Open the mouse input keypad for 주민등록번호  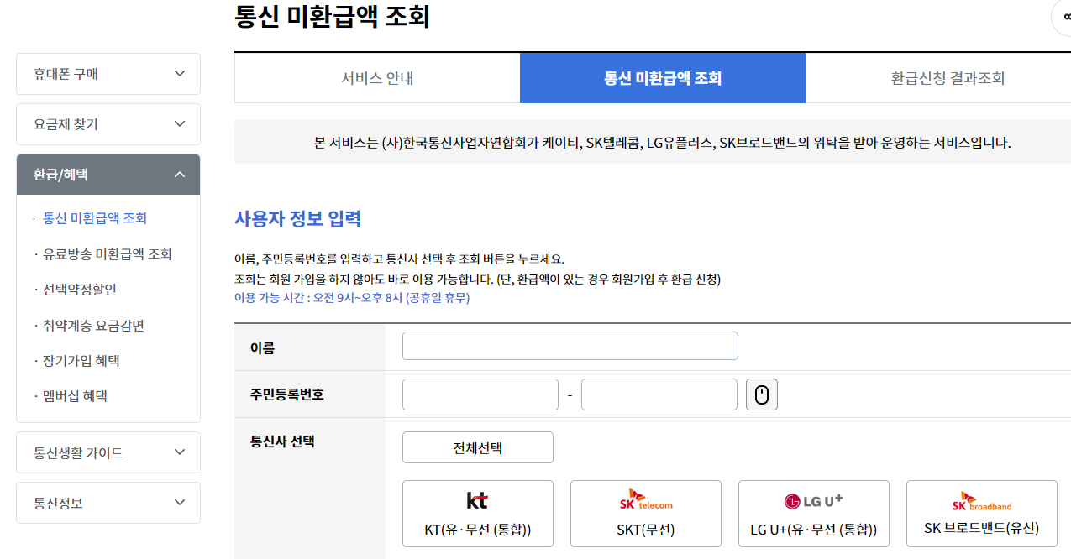(761, 394)
